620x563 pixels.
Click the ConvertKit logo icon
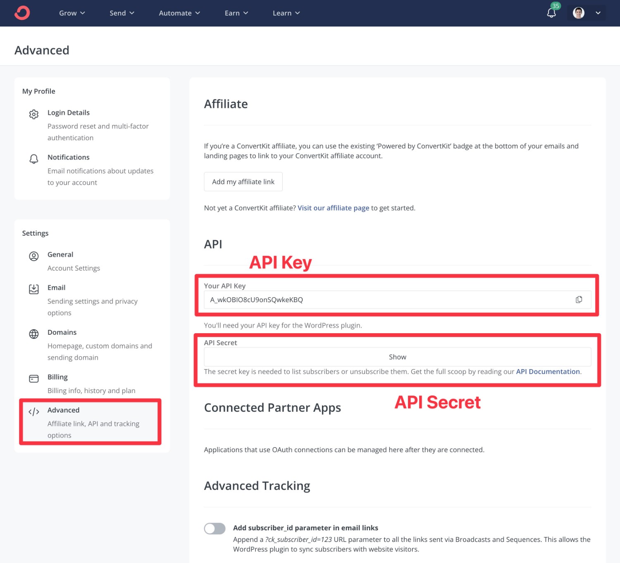click(22, 13)
